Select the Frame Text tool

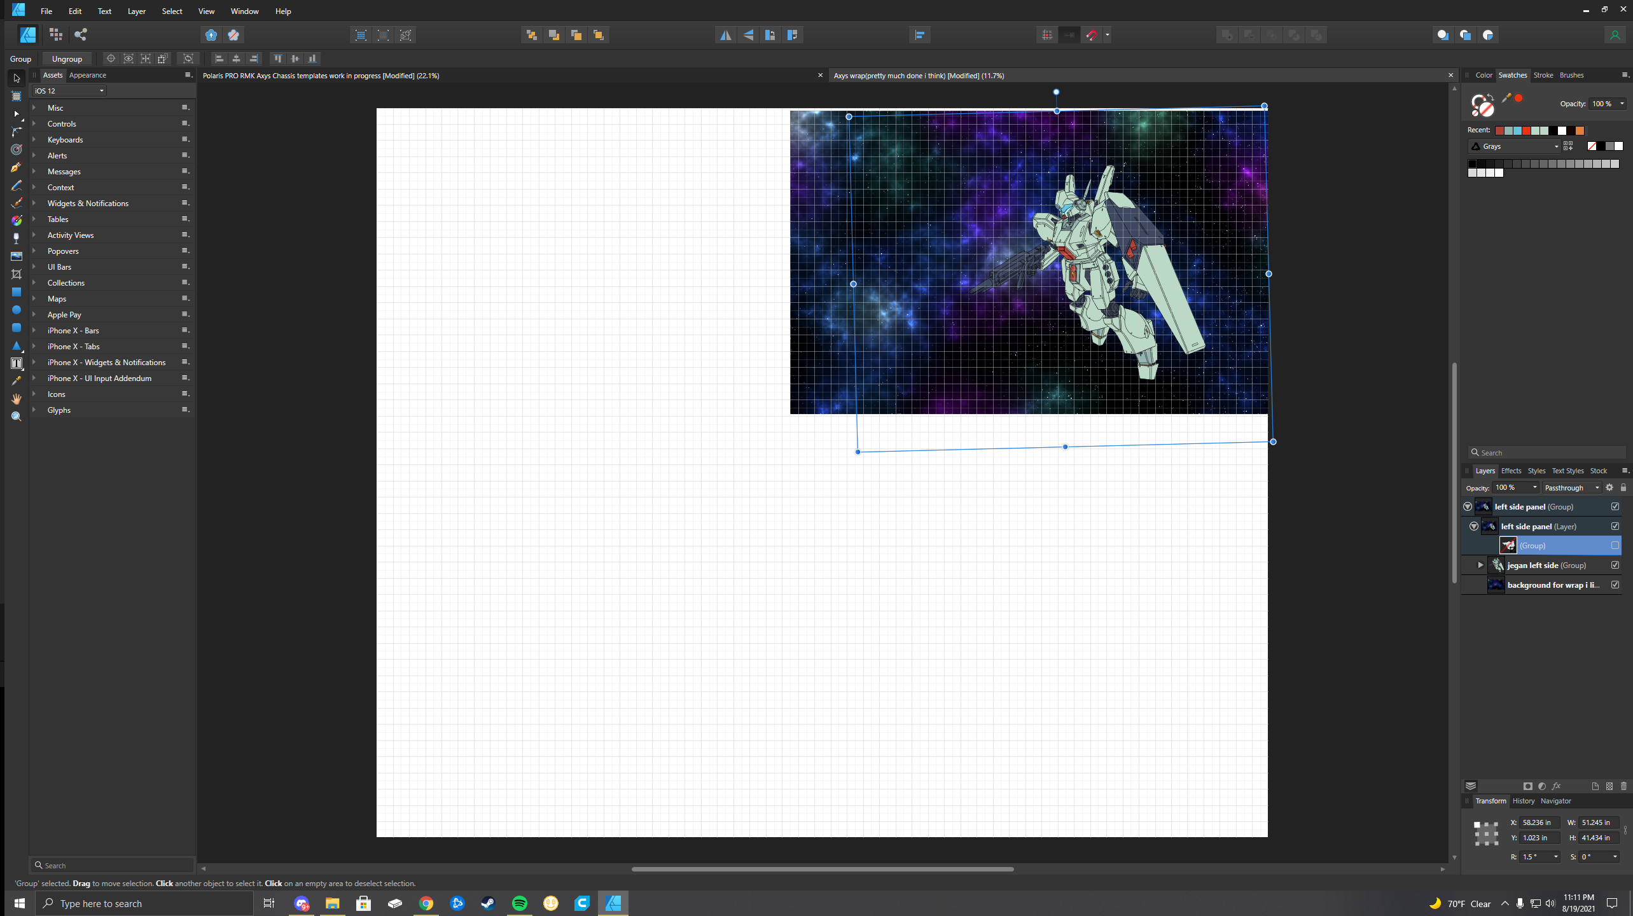(17, 363)
